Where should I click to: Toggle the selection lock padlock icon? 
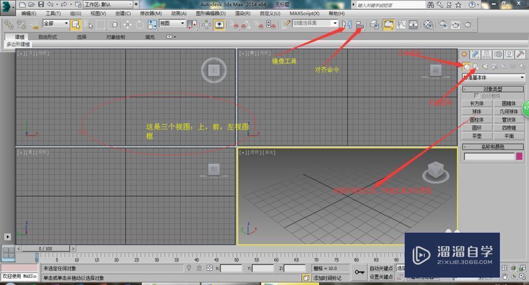(199, 268)
